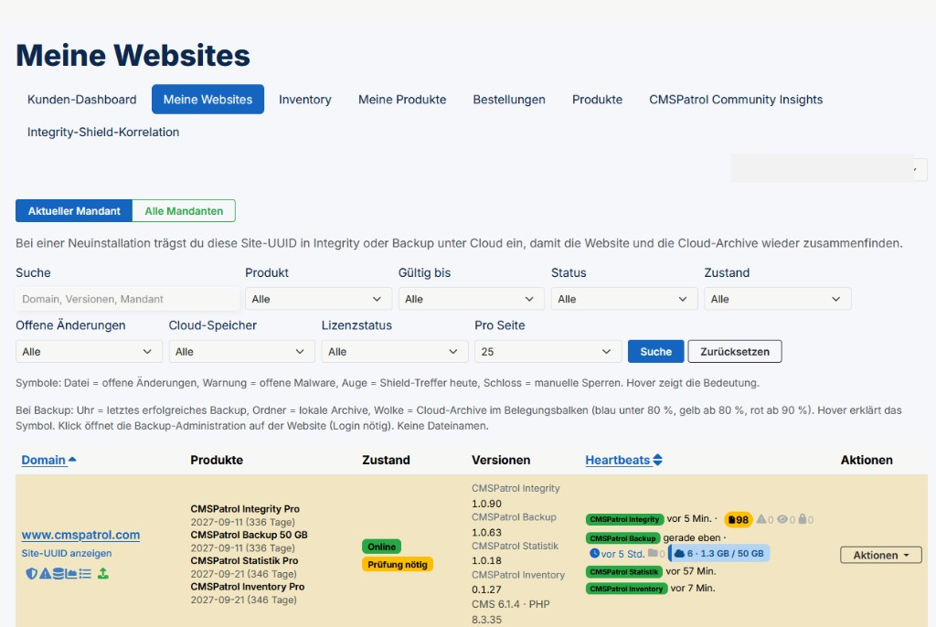This screenshot has width=936, height=627.
Task: Open the Kunden-Dashboard tab
Action: point(81,100)
